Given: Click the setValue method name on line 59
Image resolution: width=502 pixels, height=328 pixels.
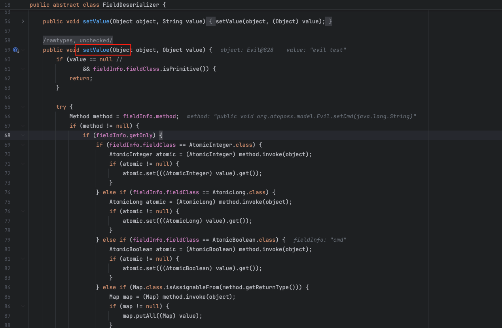Looking at the screenshot, I should (96, 50).
